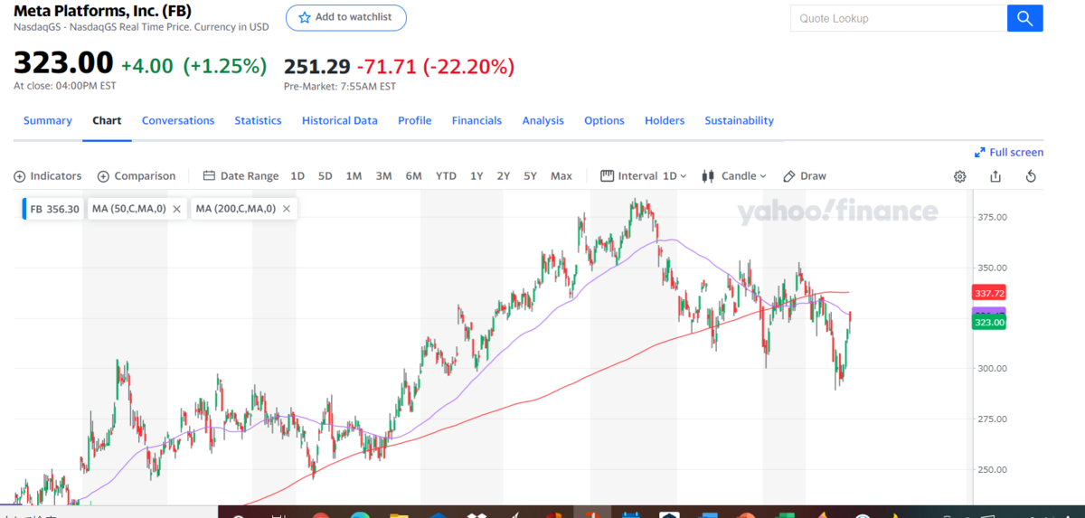
Task: Open the Conversations tab
Action: pyautogui.click(x=178, y=120)
